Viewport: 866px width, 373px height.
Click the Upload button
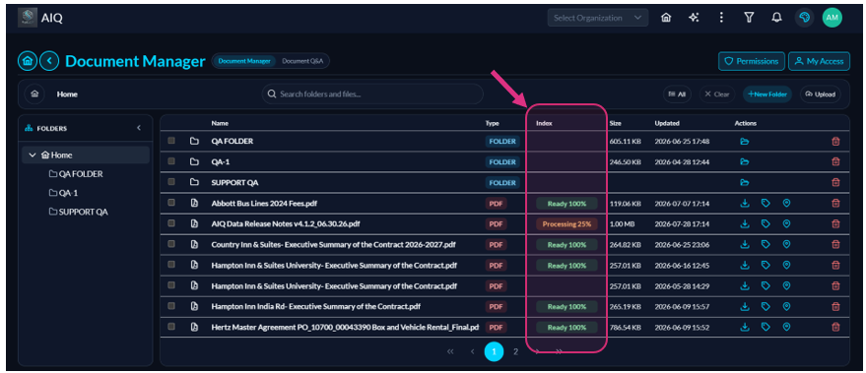[820, 94]
